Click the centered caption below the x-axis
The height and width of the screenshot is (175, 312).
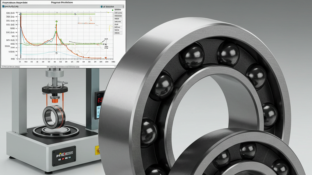click(63, 66)
